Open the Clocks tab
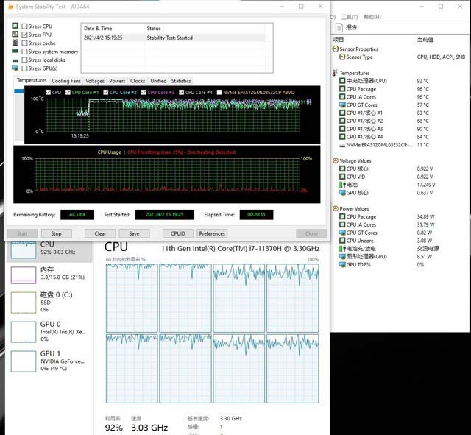 pyautogui.click(x=138, y=81)
